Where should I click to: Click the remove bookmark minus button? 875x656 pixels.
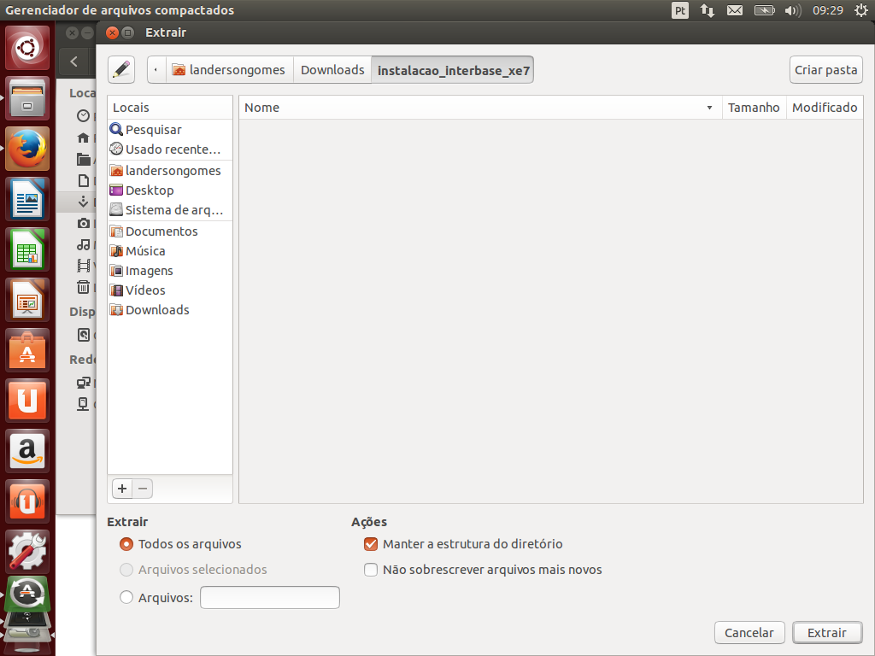(x=144, y=489)
